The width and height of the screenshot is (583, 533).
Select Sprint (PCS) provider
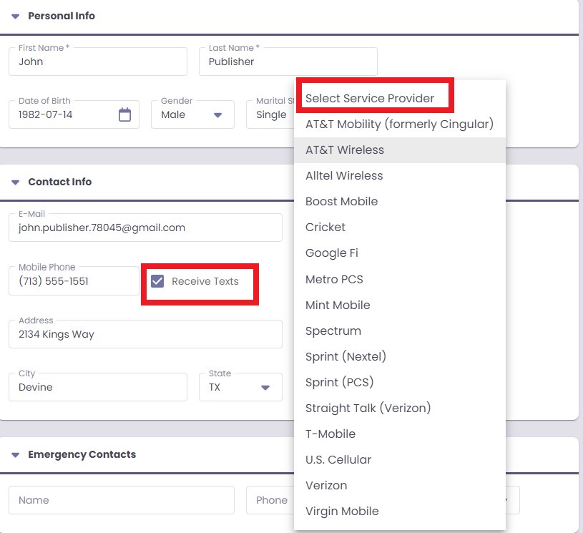pyautogui.click(x=400, y=382)
